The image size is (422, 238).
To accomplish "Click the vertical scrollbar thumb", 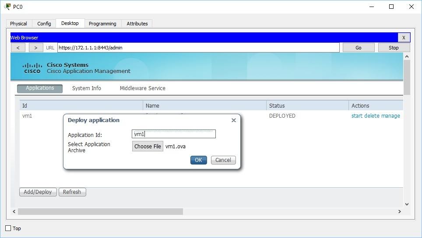I will click(x=407, y=77).
